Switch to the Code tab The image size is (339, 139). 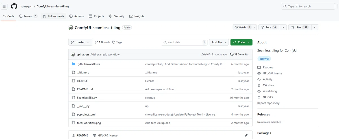tap(8, 16)
